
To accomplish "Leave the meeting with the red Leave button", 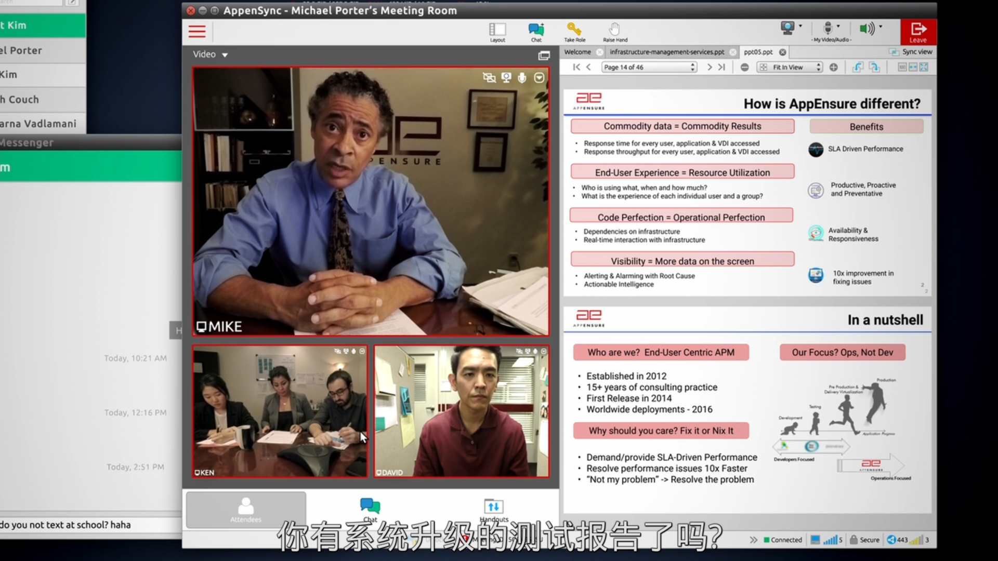I will coord(918,32).
